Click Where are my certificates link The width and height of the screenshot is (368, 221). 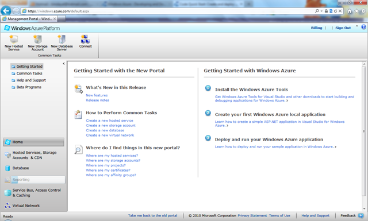(x=108, y=170)
